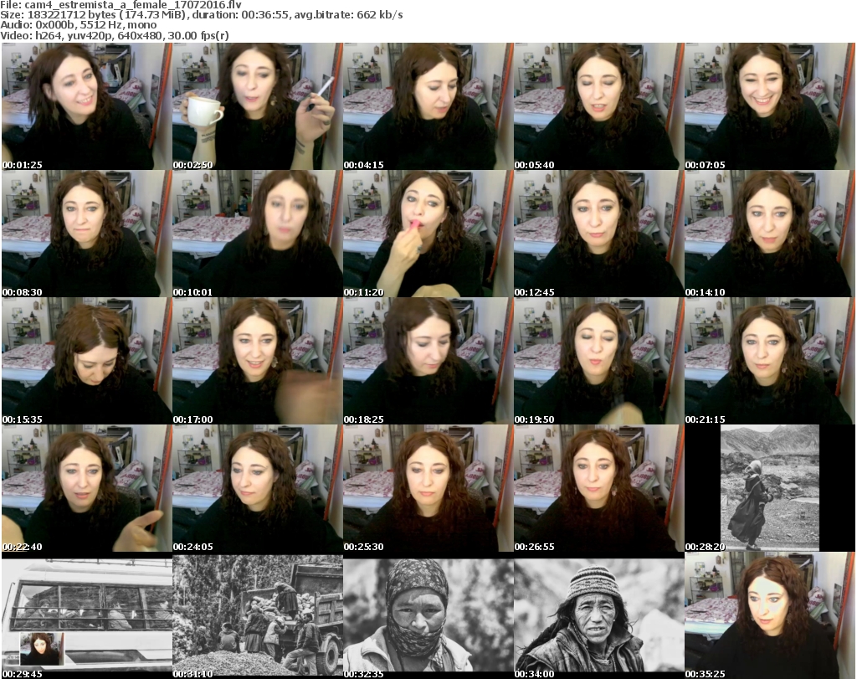The image size is (857, 679).
Task: Select the file name line cam4_estremista_a_female_17072016.flv
Action: pos(121,5)
